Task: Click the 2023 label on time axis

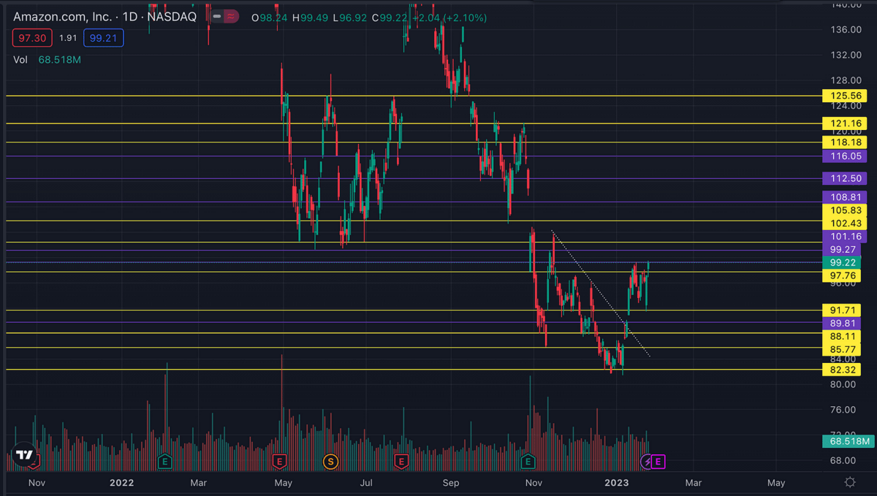Action: point(617,483)
